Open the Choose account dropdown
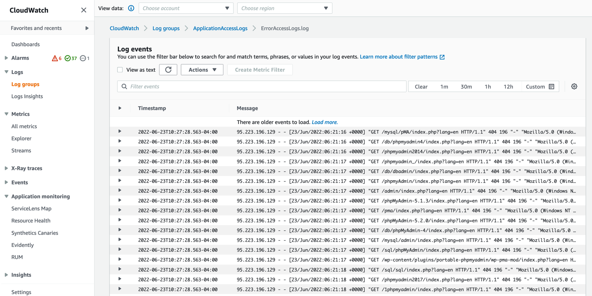592x296 pixels. tap(186, 8)
